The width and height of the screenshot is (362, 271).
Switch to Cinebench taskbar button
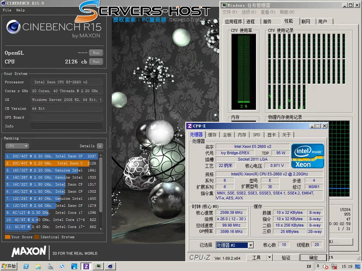(x=110, y=267)
